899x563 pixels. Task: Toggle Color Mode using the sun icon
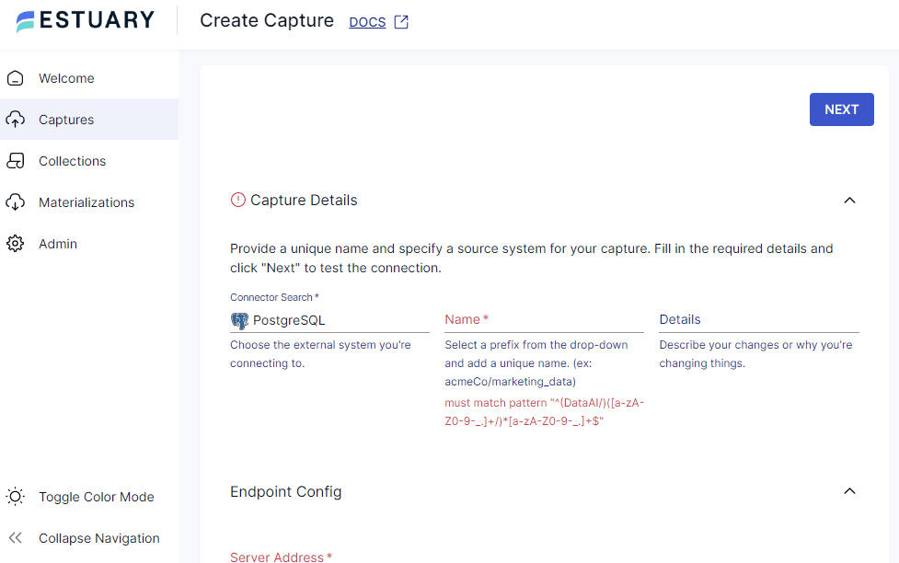point(15,497)
